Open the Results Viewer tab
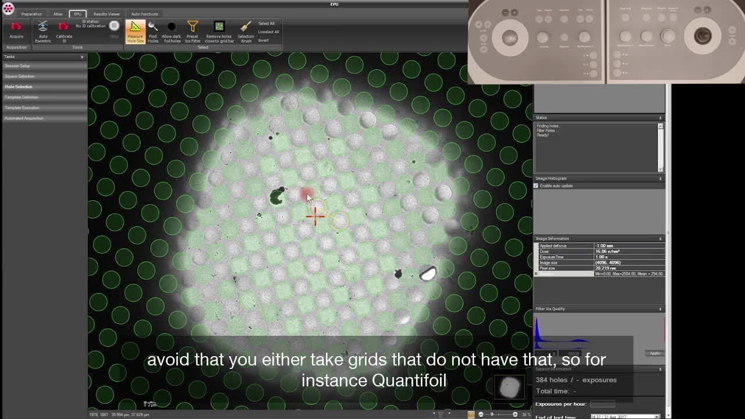 coord(107,14)
